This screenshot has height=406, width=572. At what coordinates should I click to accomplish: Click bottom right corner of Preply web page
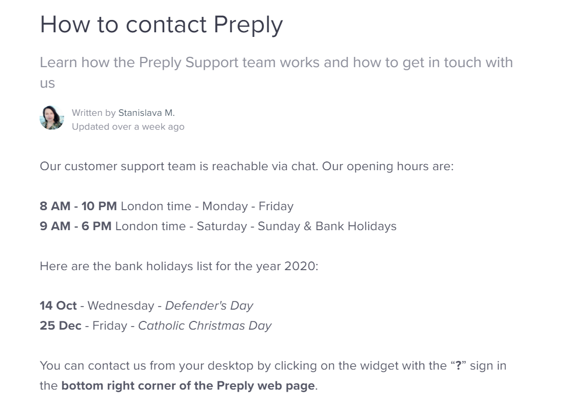[188, 385]
